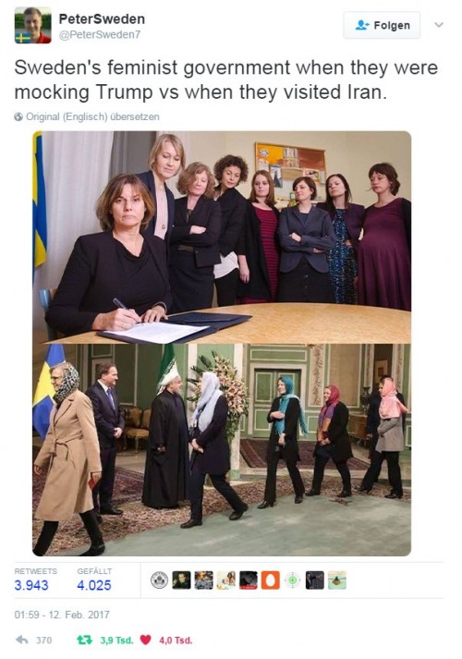
Task: Click the second liker avatar portrait
Action: 181,580
